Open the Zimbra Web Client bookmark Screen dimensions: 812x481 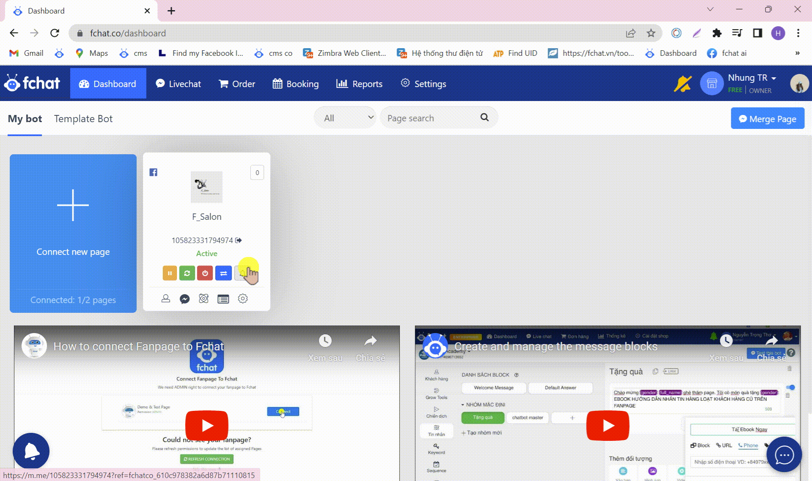pyautogui.click(x=345, y=53)
